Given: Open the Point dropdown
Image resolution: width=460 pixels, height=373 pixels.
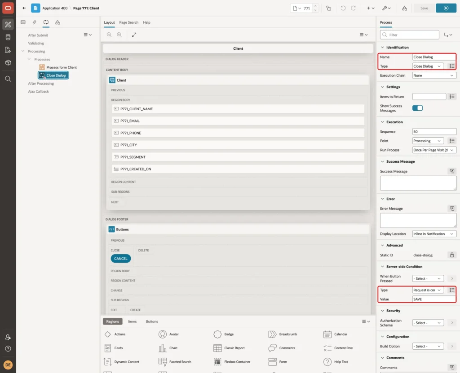Looking at the screenshot, I should tap(428, 141).
